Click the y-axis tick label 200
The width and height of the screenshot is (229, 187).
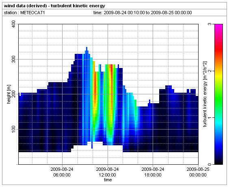pyautogui.click(x=13, y=94)
